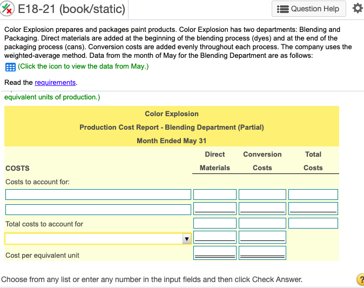This screenshot has width=364, height=288.
Task: Click second row Conversion Costs input
Action: pyautogui.click(x=262, y=209)
